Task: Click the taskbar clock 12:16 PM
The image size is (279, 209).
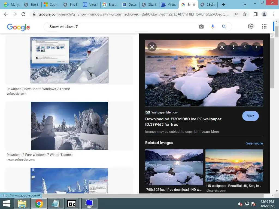Action: click(267, 202)
